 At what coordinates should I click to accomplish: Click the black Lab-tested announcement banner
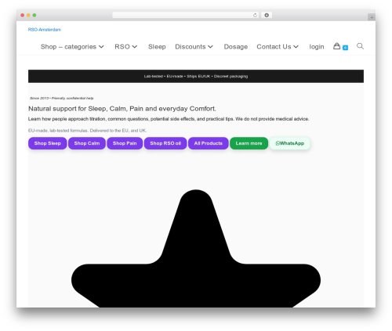[x=196, y=76]
